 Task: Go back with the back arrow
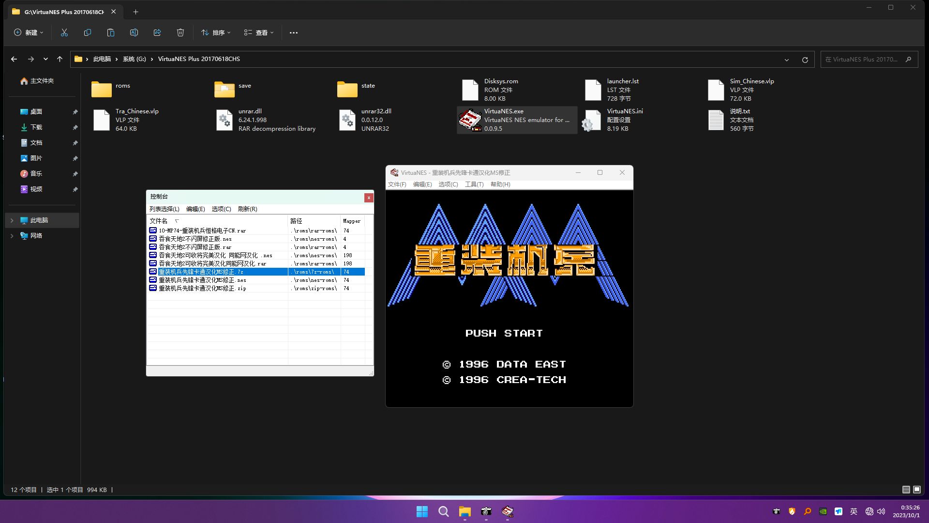(x=14, y=59)
